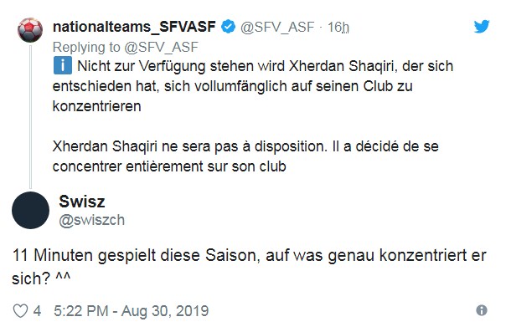Open the dark round Swisz avatar

coord(30,210)
